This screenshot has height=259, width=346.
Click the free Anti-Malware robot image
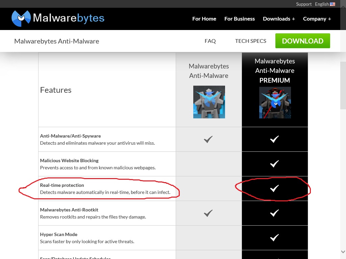click(x=209, y=102)
